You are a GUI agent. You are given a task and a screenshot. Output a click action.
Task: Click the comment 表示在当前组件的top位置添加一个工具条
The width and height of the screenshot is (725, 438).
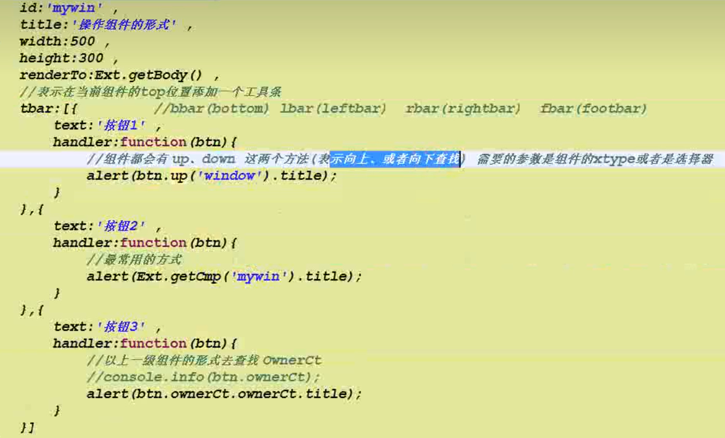click(x=151, y=92)
